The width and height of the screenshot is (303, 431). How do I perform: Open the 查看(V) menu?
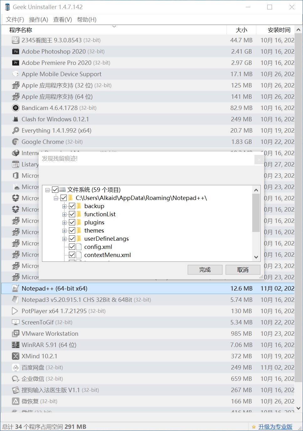tap(63, 19)
